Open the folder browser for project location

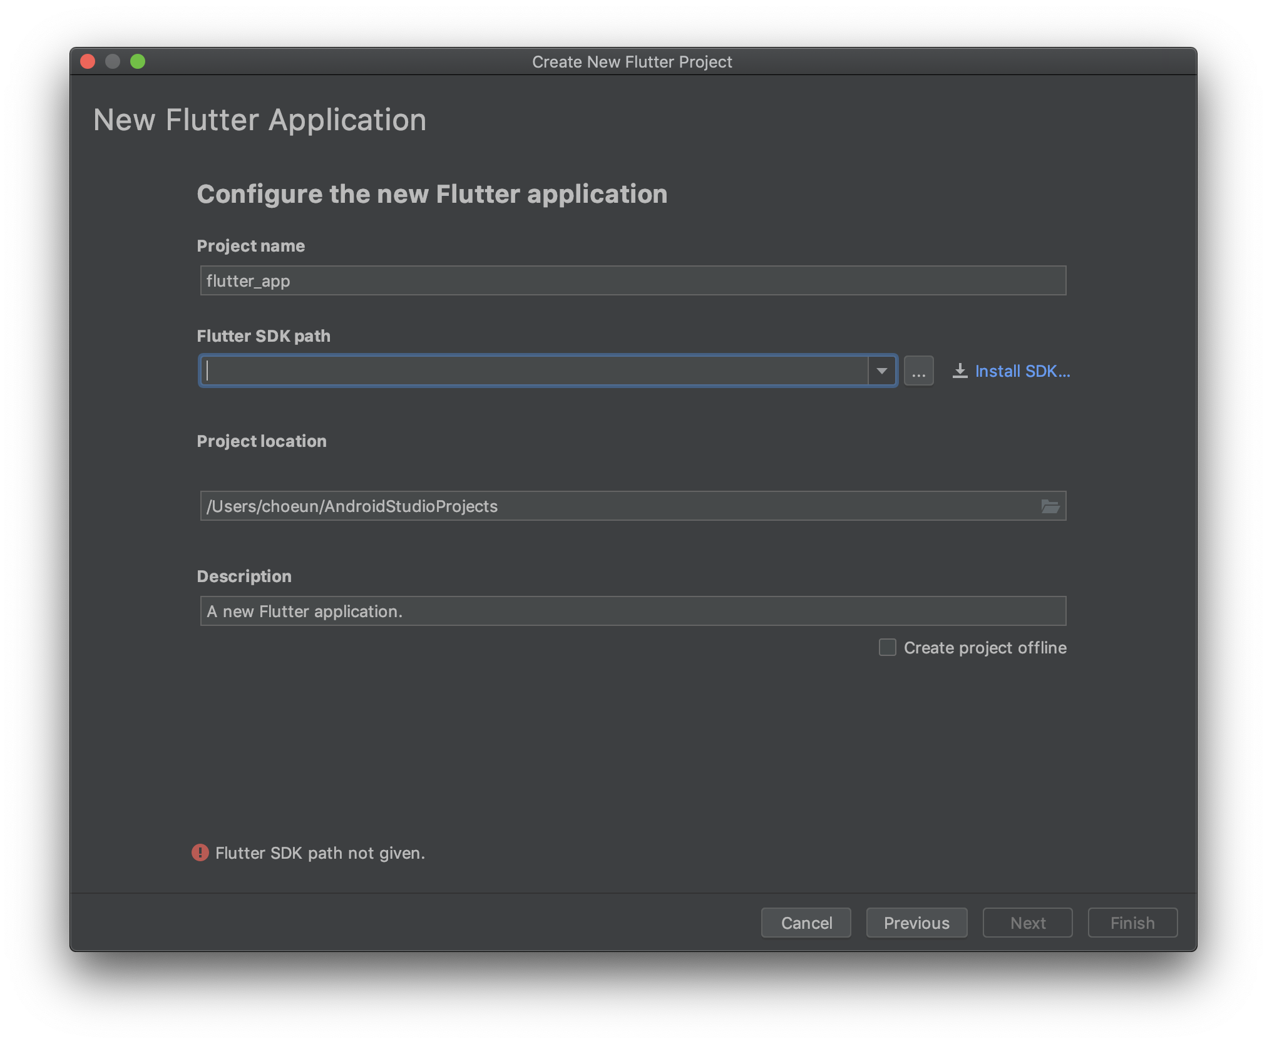coord(1051,506)
